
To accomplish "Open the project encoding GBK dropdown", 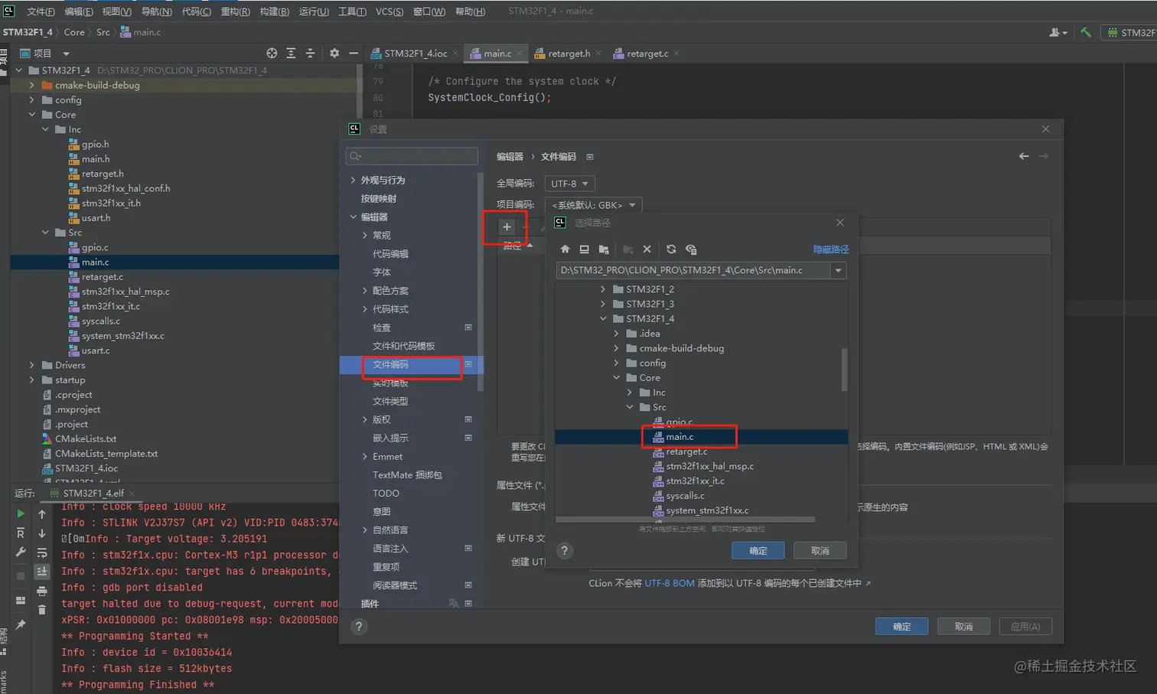I will click(x=593, y=205).
